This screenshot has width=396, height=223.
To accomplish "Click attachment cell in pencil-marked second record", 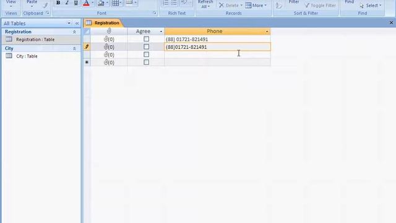I will point(109,47).
